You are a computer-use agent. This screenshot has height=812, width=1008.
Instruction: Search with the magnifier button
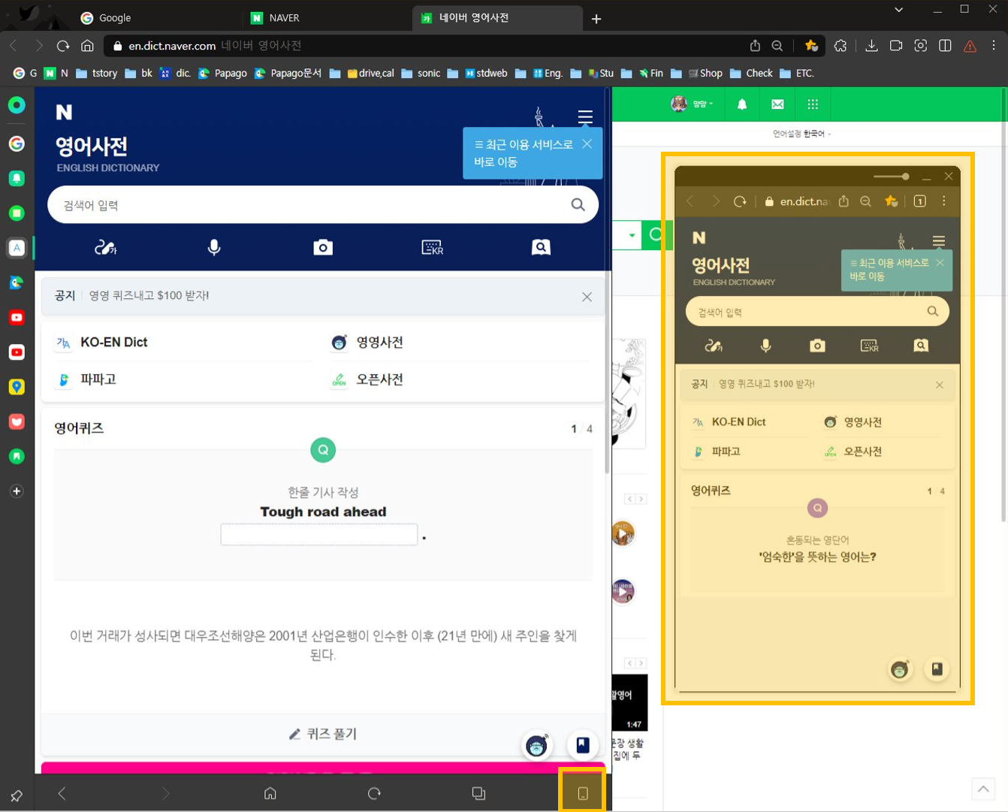pyautogui.click(x=578, y=205)
